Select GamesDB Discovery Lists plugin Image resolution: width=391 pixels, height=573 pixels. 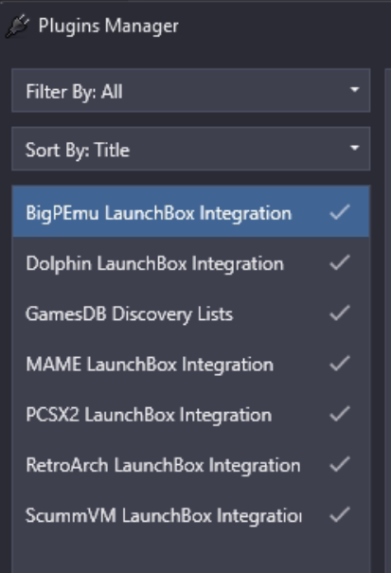tap(190, 313)
